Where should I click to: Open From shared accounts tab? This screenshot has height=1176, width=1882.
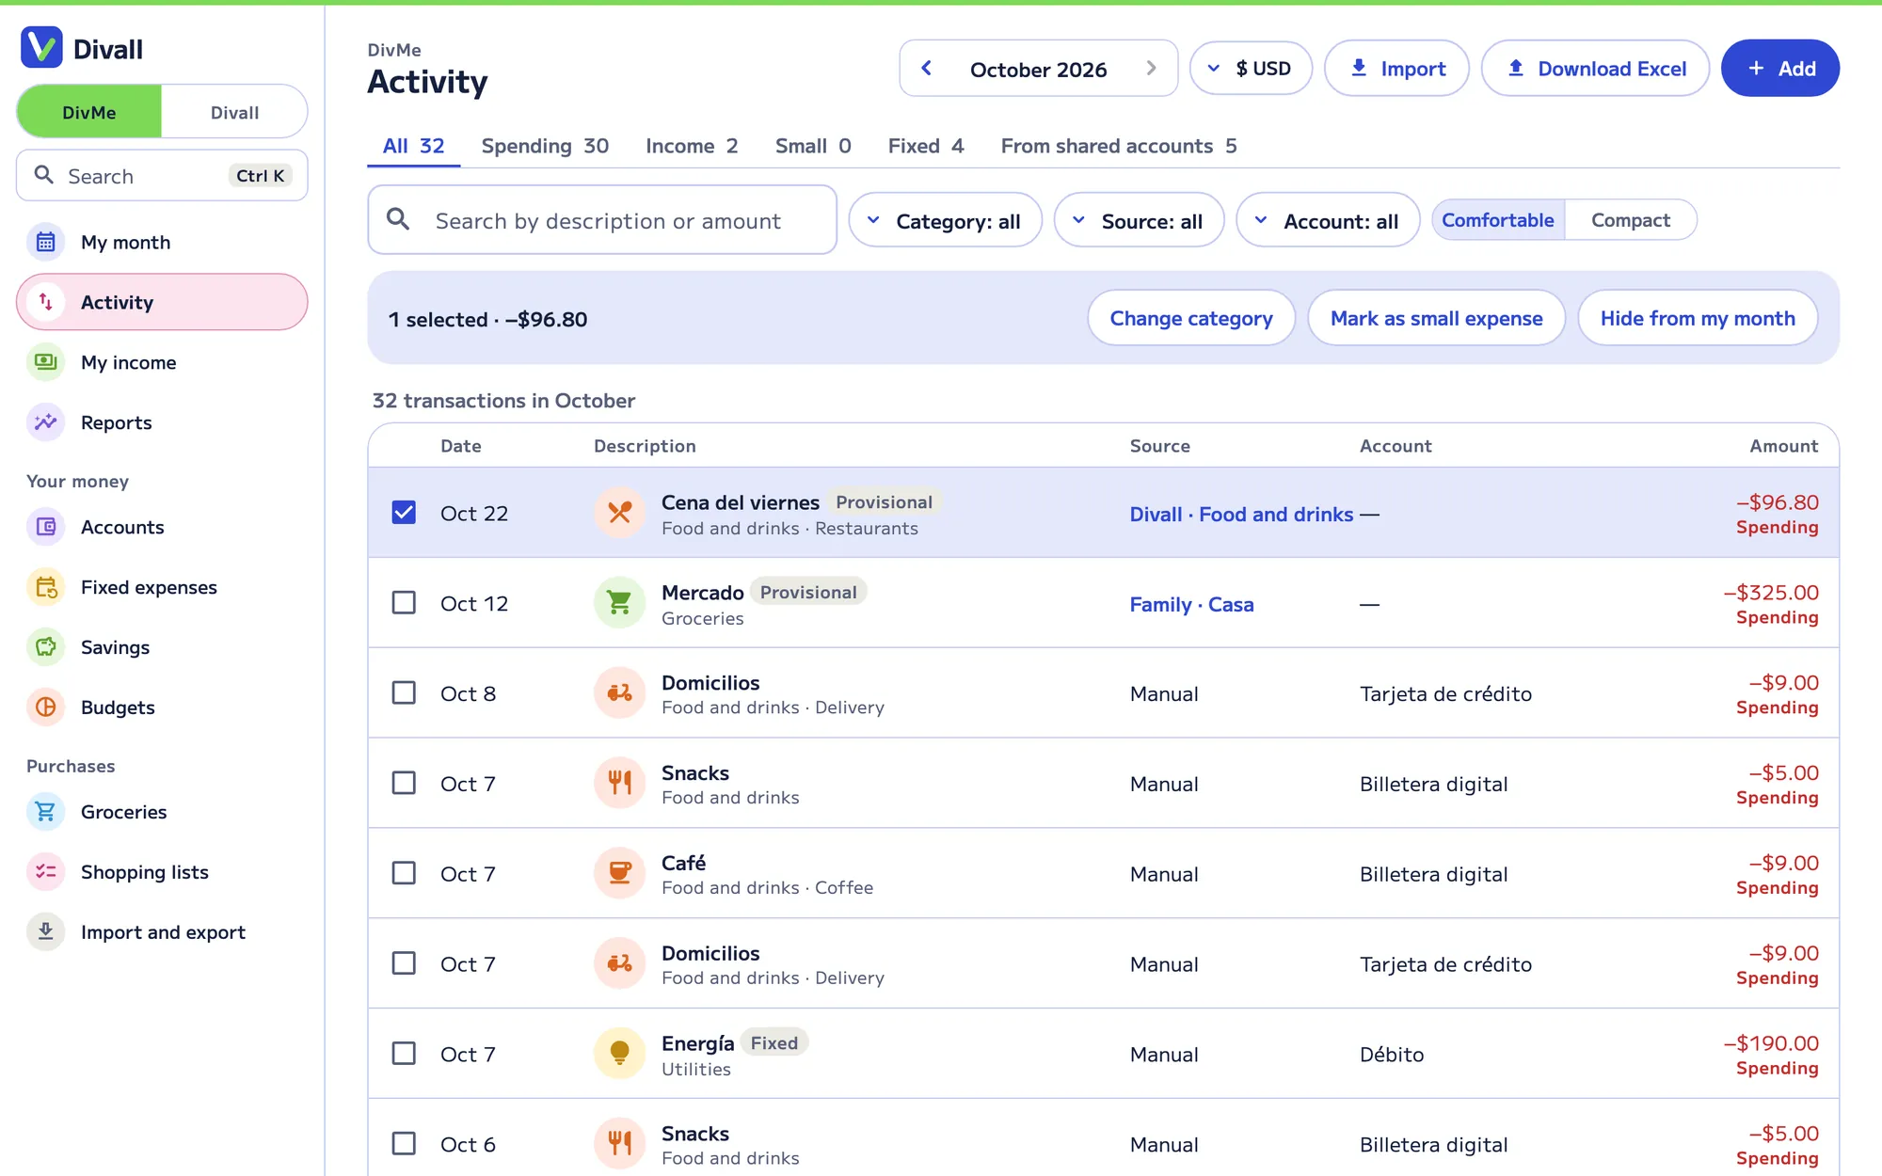pyautogui.click(x=1119, y=146)
